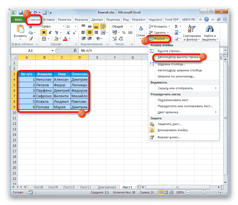Open the font size 11 dropdown
Screen dimensions: 238x205
(x=75, y=26)
